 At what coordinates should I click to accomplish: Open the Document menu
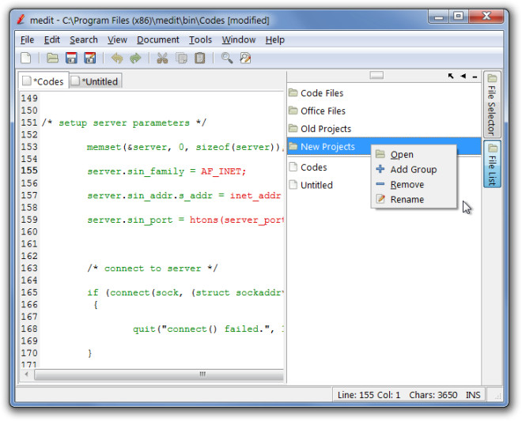[x=158, y=40]
